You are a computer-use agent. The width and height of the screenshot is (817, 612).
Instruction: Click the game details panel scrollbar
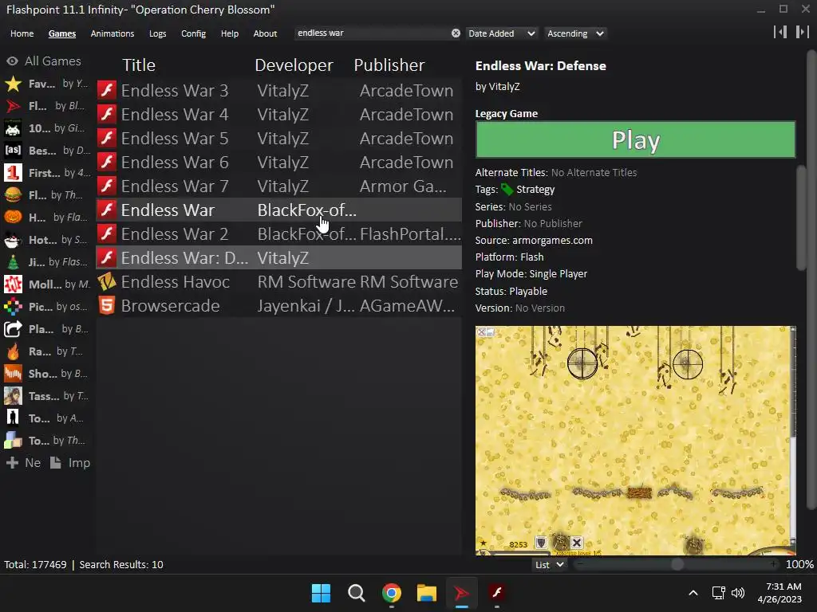[x=801, y=218]
